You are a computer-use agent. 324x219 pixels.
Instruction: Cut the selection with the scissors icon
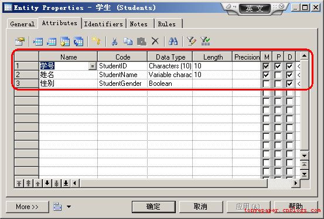[x=114, y=41]
